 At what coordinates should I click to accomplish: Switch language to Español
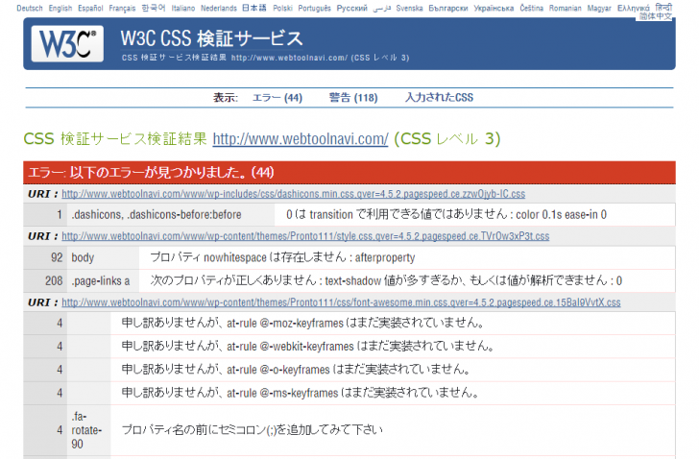[x=90, y=8]
